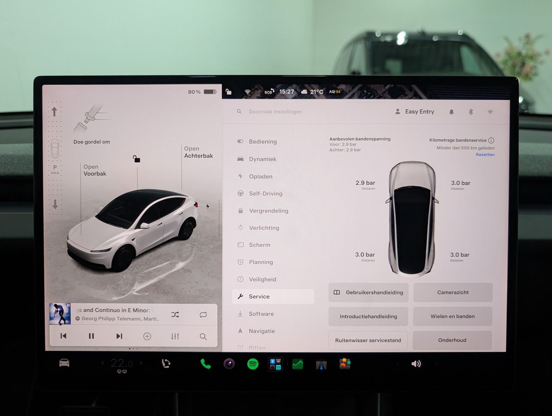Image resolution: width=552 pixels, height=416 pixels.
Task: Toggle repeat in the media player
Action: [x=203, y=314]
